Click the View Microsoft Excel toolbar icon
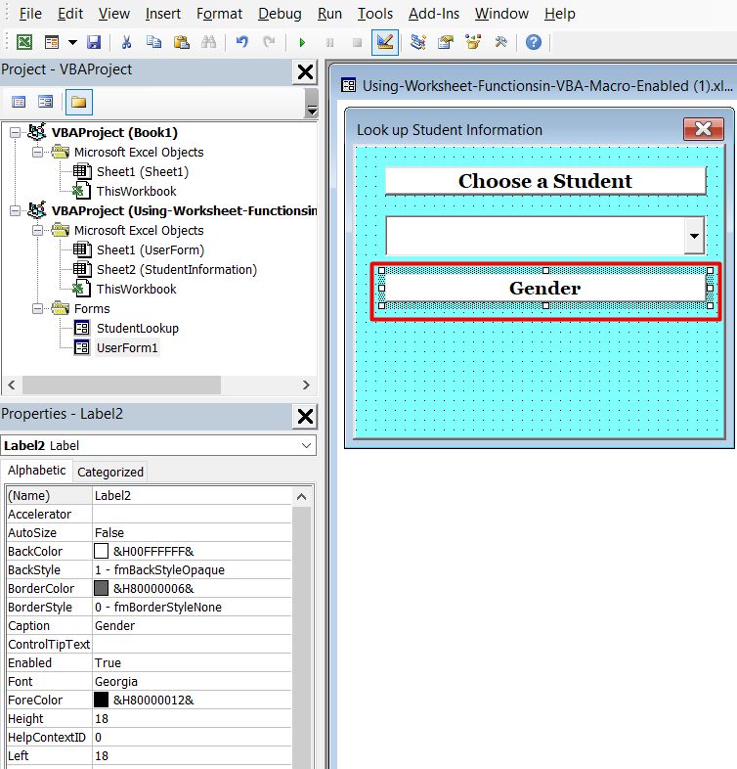 (24, 43)
